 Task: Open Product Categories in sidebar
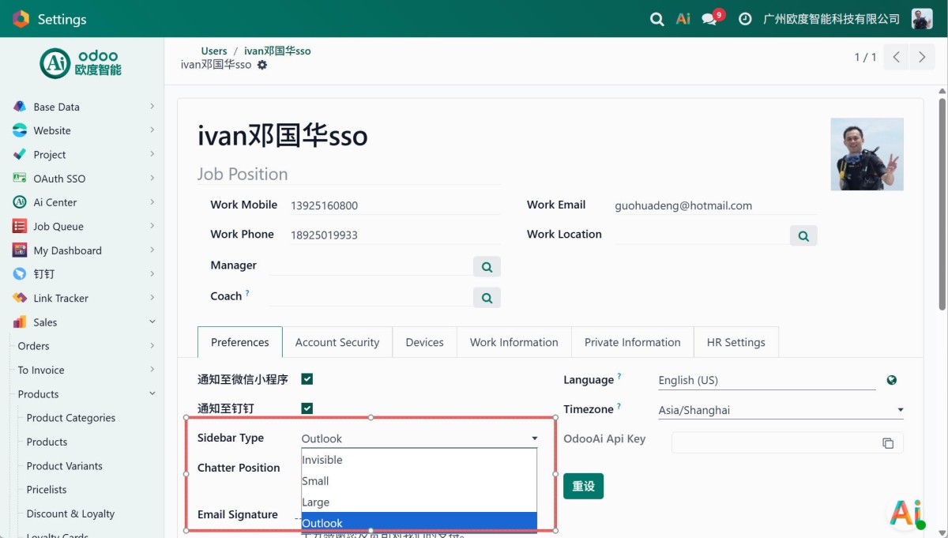pyautogui.click(x=71, y=418)
